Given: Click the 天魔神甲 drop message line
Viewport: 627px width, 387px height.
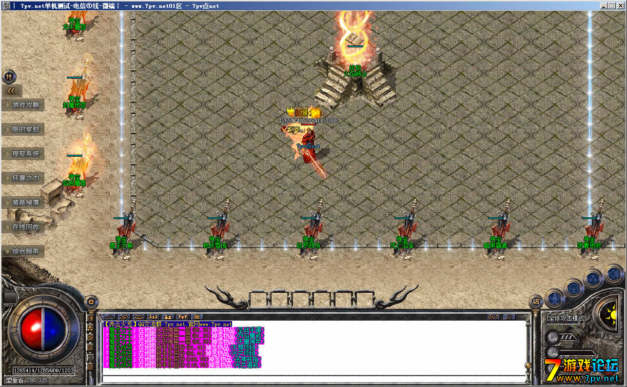Looking at the screenshot, I should pos(184,342).
